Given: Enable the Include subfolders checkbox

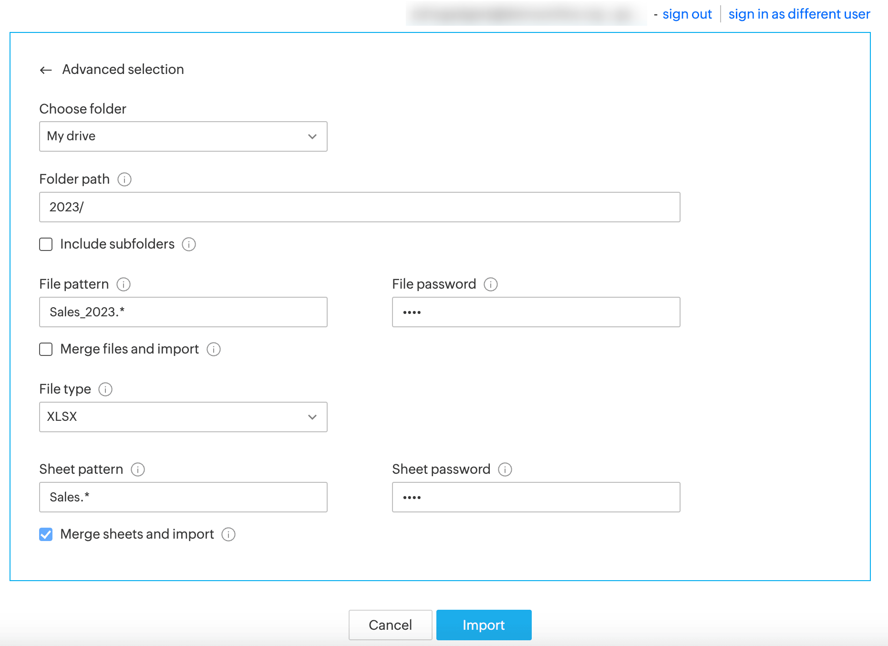Looking at the screenshot, I should tap(46, 244).
